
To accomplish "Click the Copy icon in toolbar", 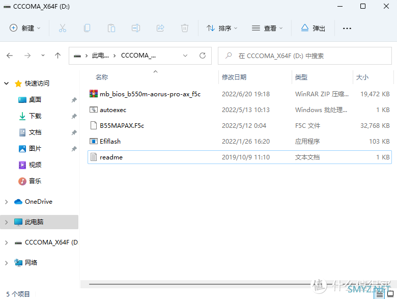I will 87,28.
